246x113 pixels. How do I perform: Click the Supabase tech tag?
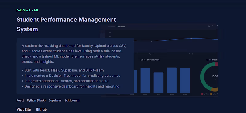click(x=55, y=100)
